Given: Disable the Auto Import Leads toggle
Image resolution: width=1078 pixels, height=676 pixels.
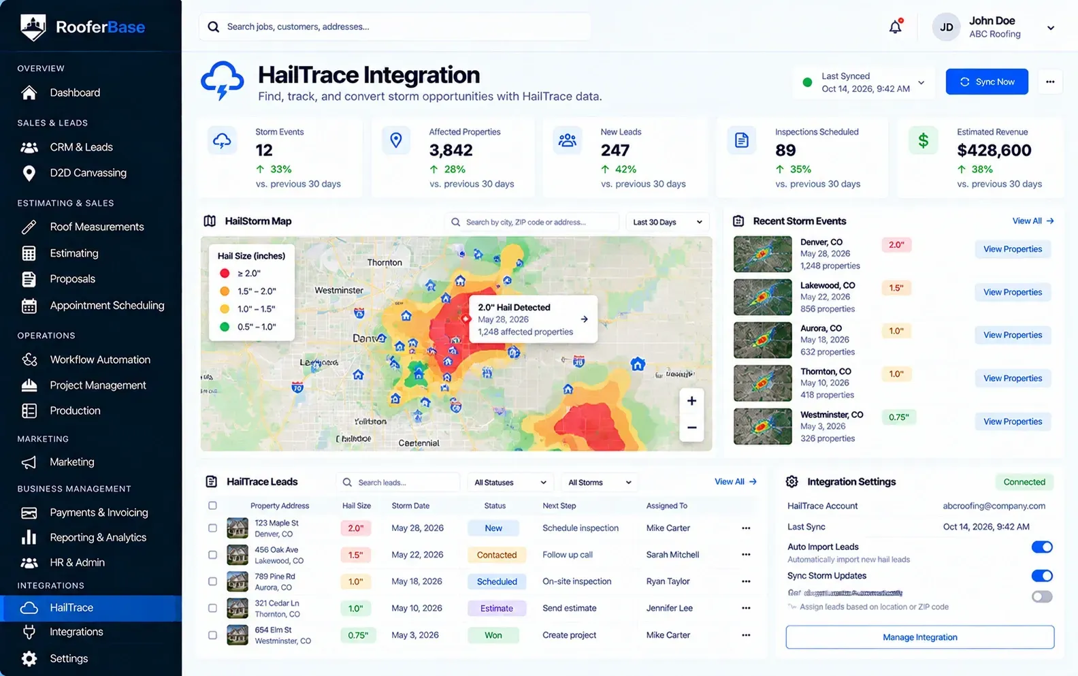Looking at the screenshot, I should pos(1042,547).
